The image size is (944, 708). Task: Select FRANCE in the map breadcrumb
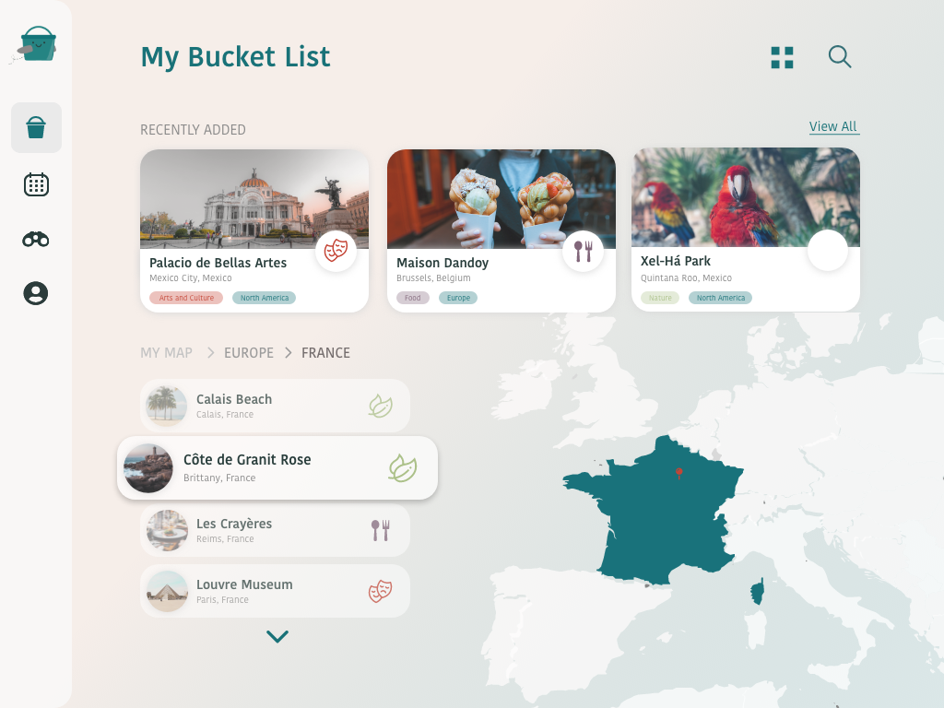pyautogui.click(x=325, y=353)
